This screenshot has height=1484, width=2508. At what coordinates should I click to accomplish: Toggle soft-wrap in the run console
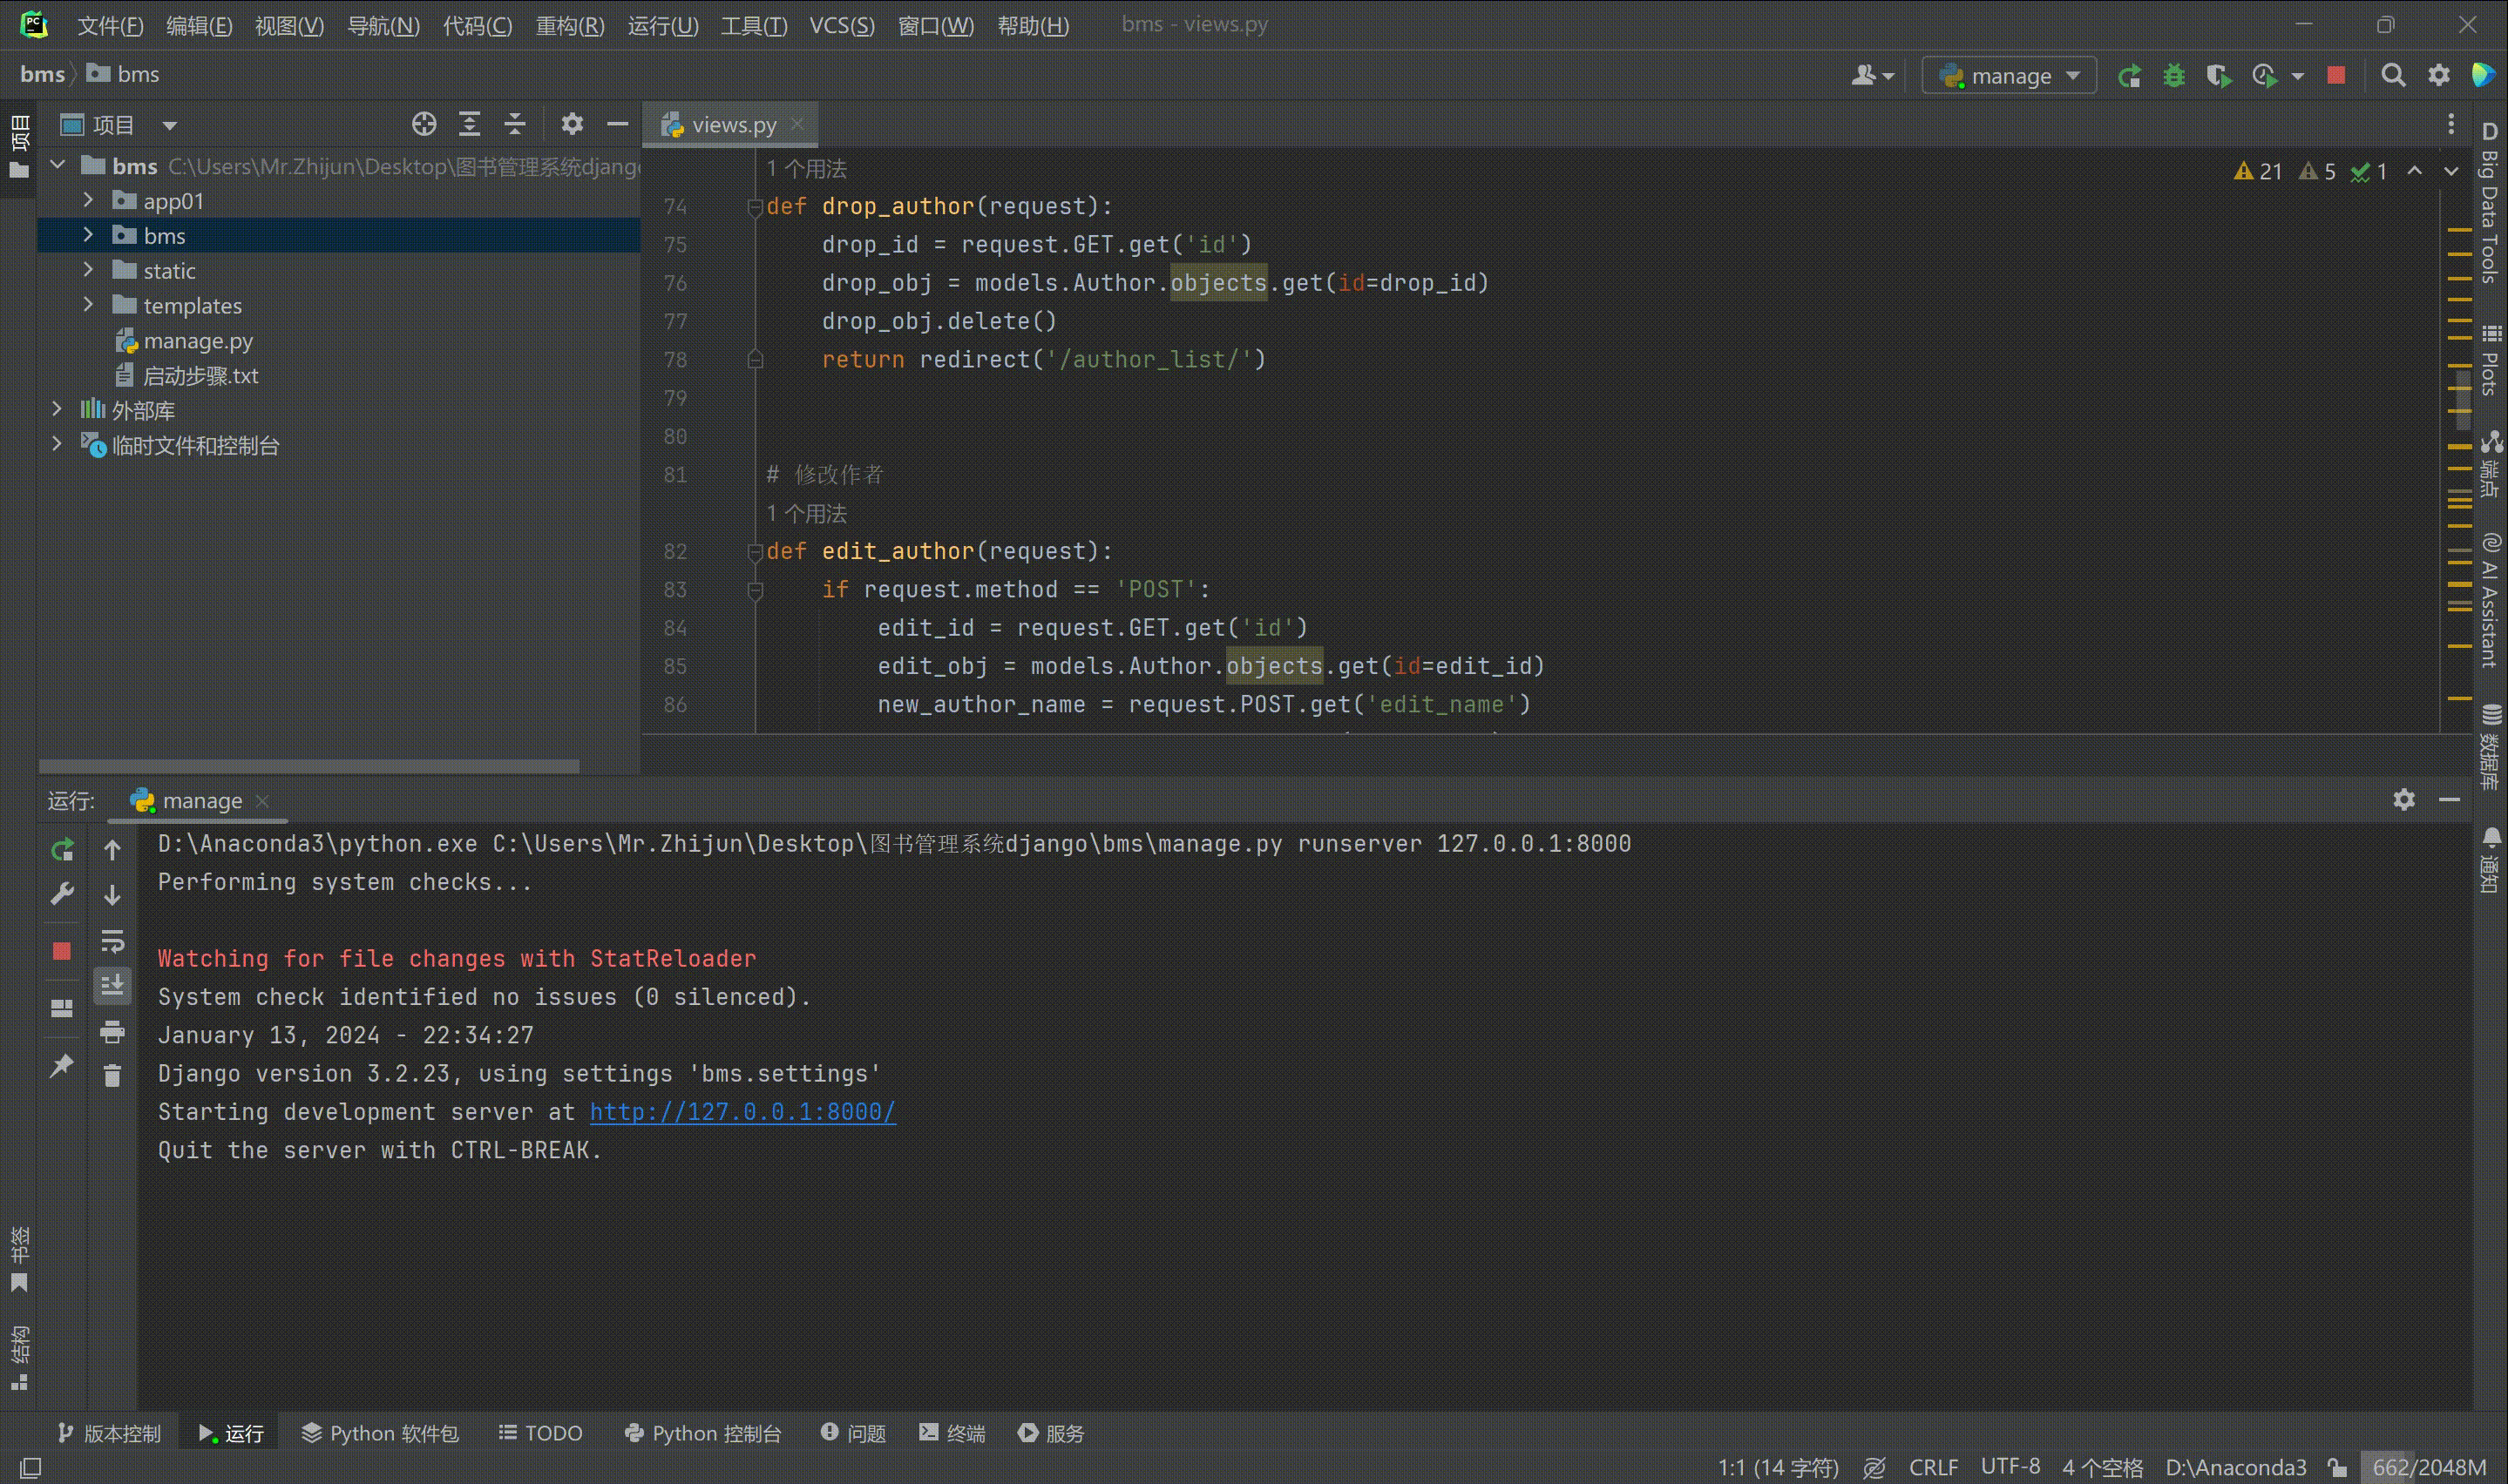112,941
